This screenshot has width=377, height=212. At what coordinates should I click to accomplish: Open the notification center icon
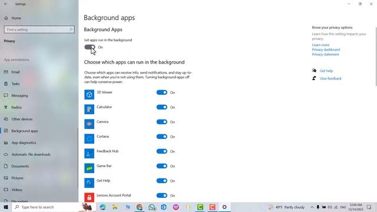click(369, 207)
